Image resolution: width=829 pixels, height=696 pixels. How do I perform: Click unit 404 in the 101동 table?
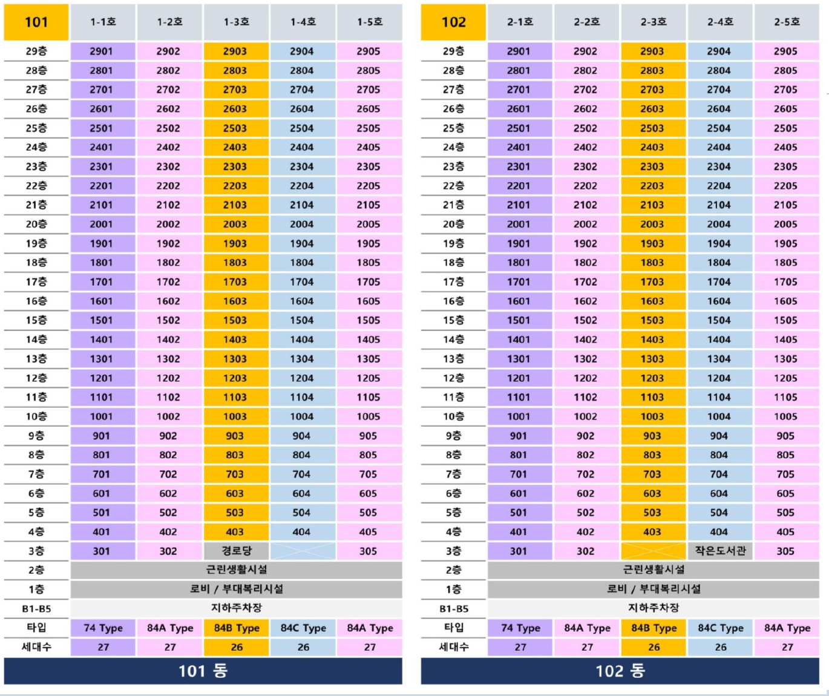pos(301,531)
